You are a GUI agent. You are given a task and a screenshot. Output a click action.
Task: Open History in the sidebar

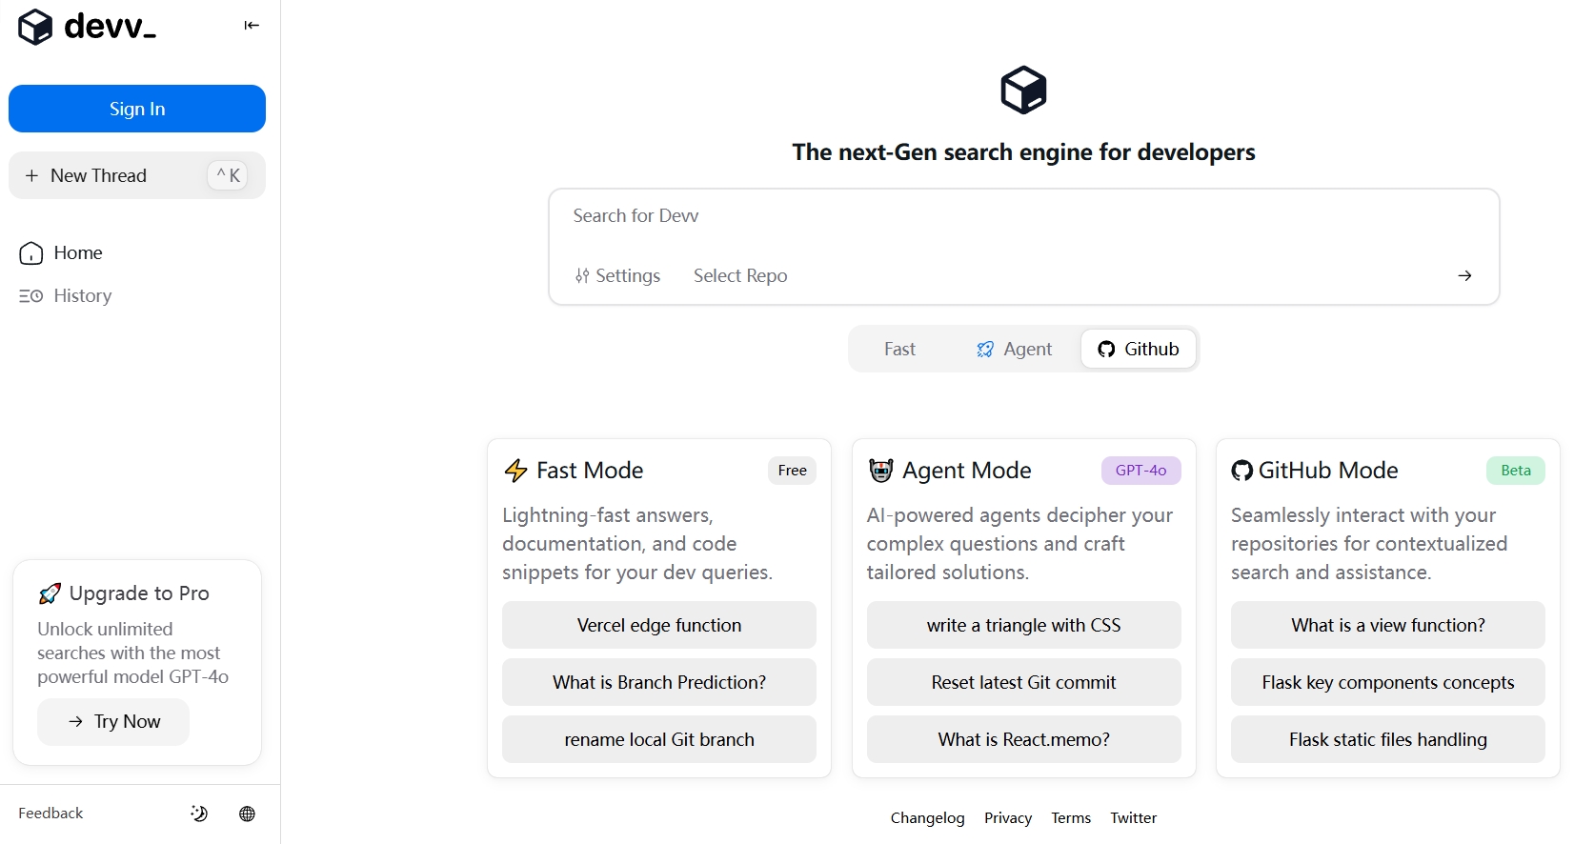(66, 295)
